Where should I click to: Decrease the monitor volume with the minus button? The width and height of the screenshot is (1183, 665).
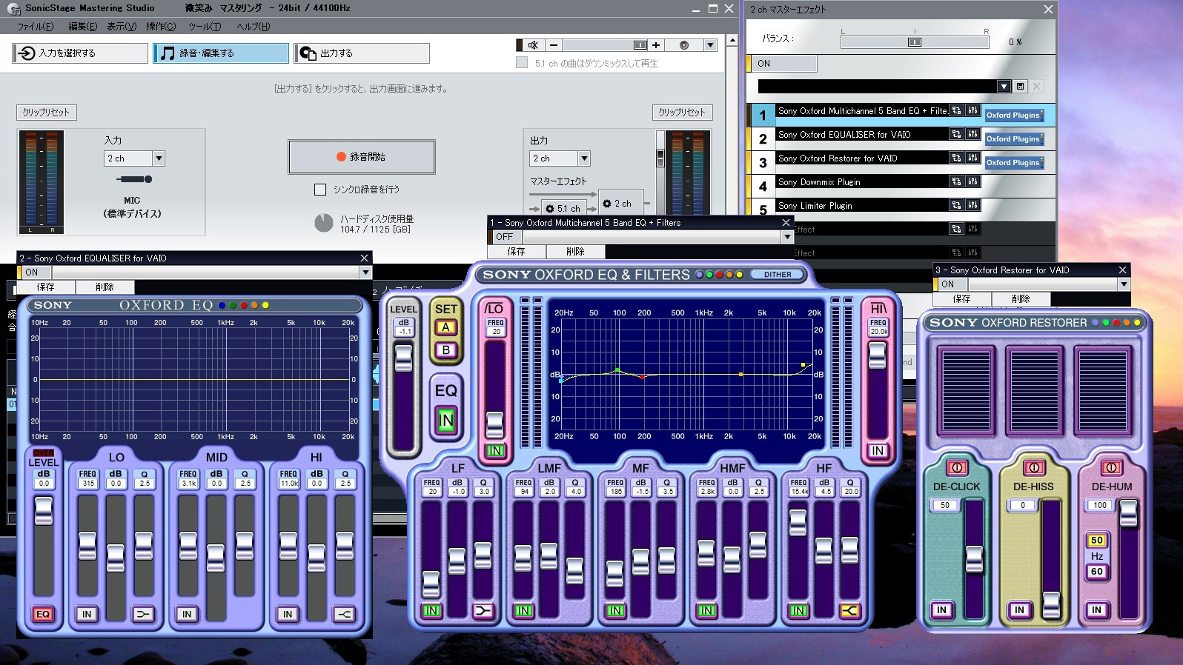(554, 45)
